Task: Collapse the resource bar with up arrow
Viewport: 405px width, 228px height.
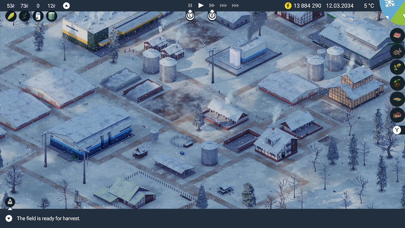Action: pos(66,5)
